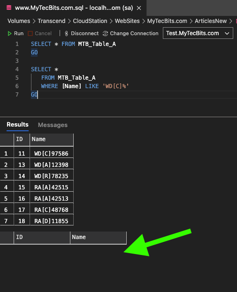Viewport: 237px width, 292px height.
Task: Click the Volumes breadcrumb item
Action: pos(19,21)
